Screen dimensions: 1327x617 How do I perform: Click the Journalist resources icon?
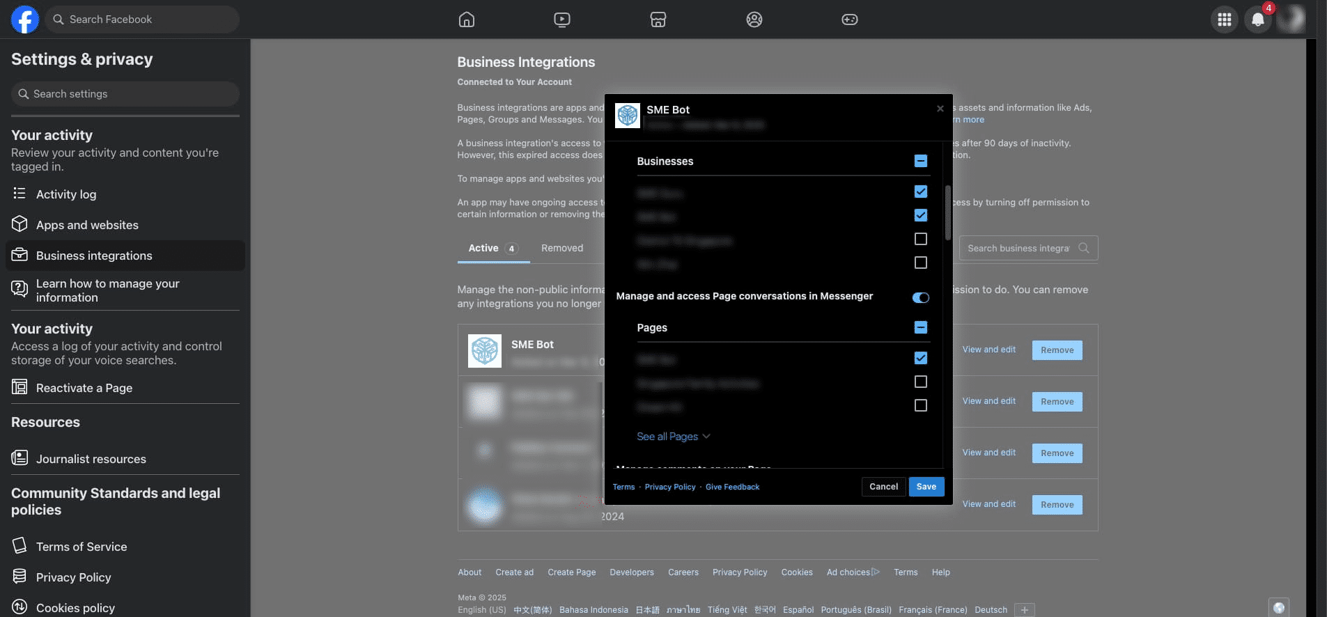tap(20, 458)
